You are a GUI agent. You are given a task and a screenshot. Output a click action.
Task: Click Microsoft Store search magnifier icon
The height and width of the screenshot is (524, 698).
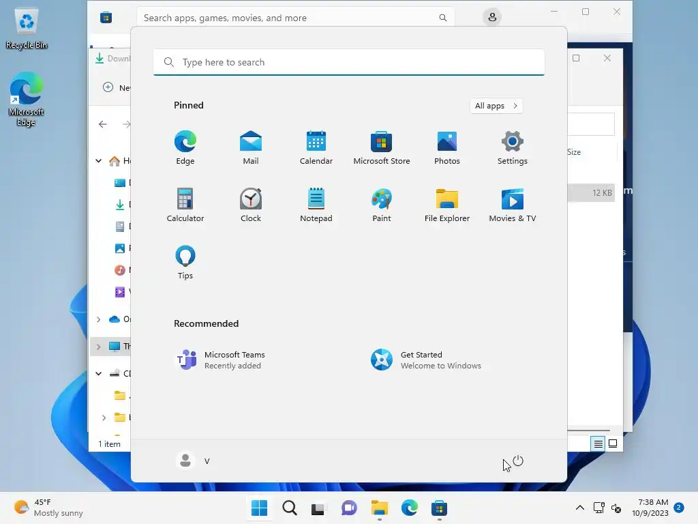443,18
